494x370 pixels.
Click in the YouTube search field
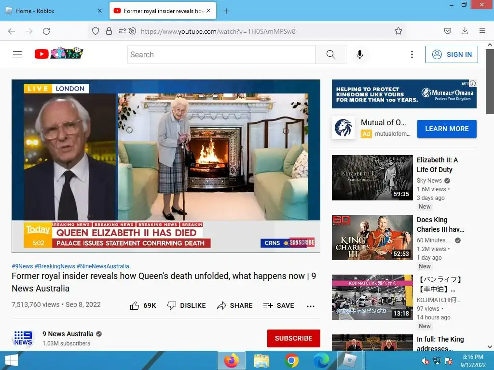pyautogui.click(x=221, y=54)
